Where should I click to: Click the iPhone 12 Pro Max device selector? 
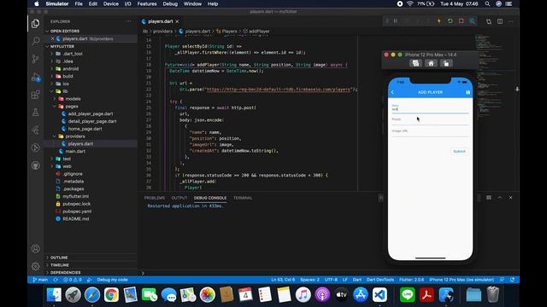462,280
